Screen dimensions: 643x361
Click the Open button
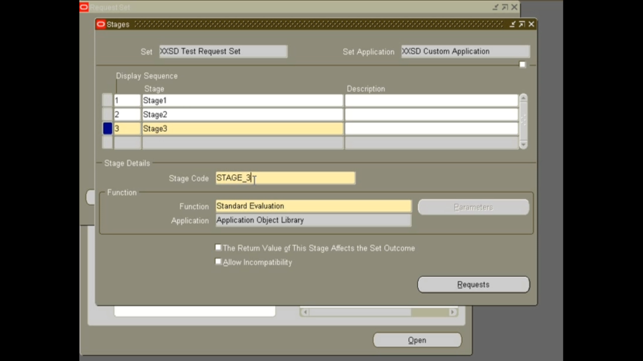[x=417, y=340]
